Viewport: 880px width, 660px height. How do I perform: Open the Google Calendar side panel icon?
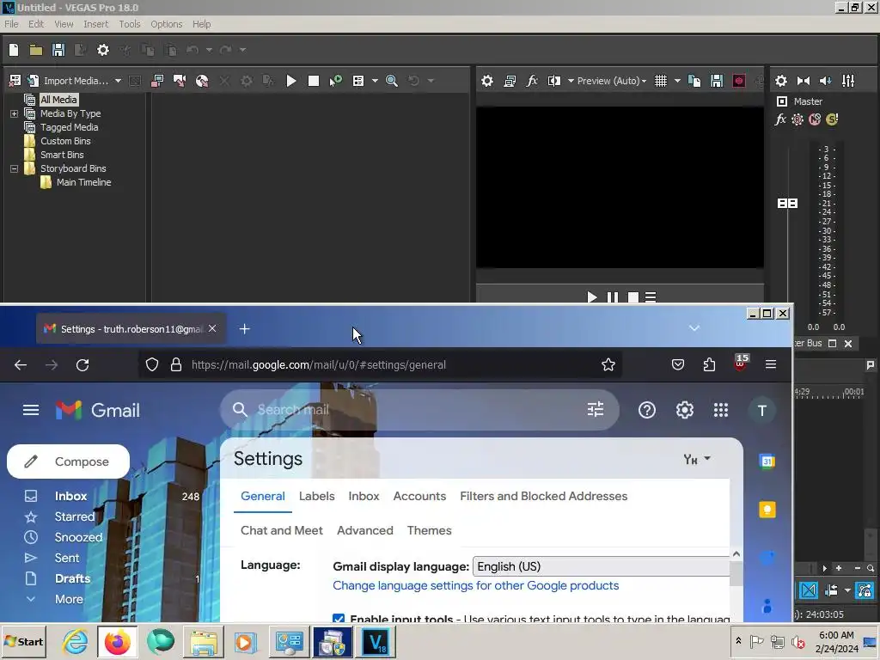point(767,461)
